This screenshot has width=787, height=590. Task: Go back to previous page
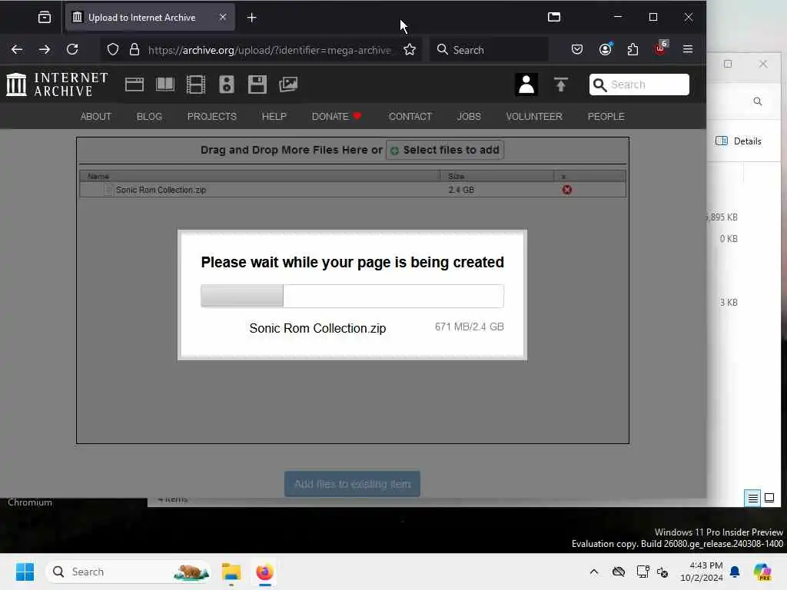(17, 49)
